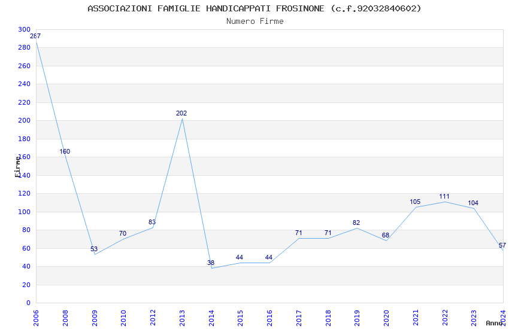
Task: Click the data label 105
Action: point(415,202)
